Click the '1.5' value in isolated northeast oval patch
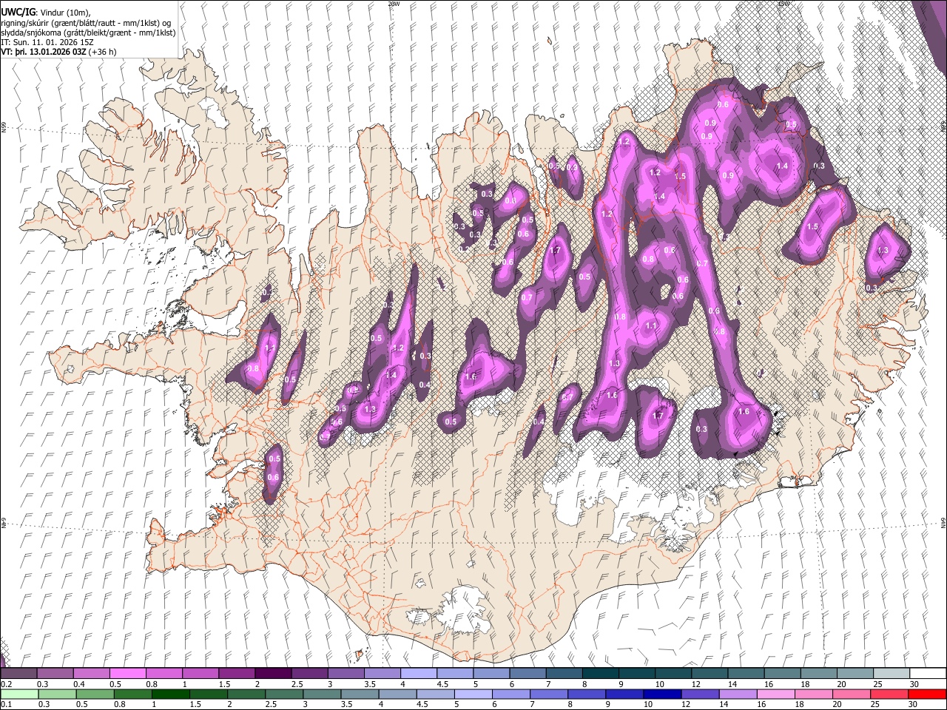947x710 pixels. pyautogui.click(x=812, y=226)
